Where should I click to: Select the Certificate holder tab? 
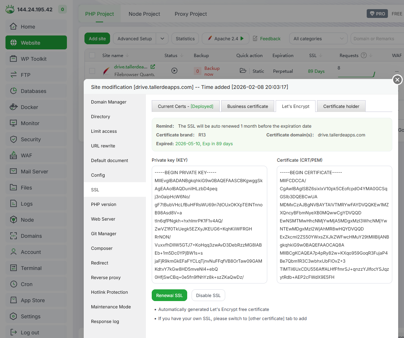[341, 106]
